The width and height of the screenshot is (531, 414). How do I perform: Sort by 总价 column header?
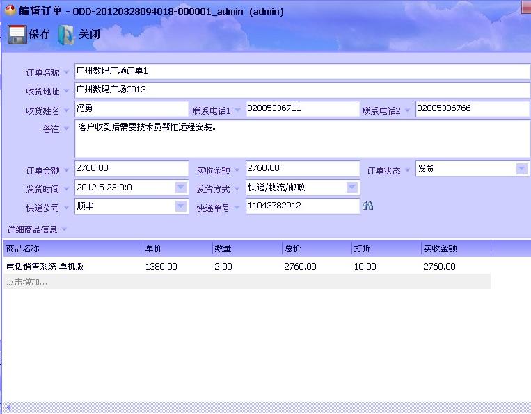pos(317,249)
